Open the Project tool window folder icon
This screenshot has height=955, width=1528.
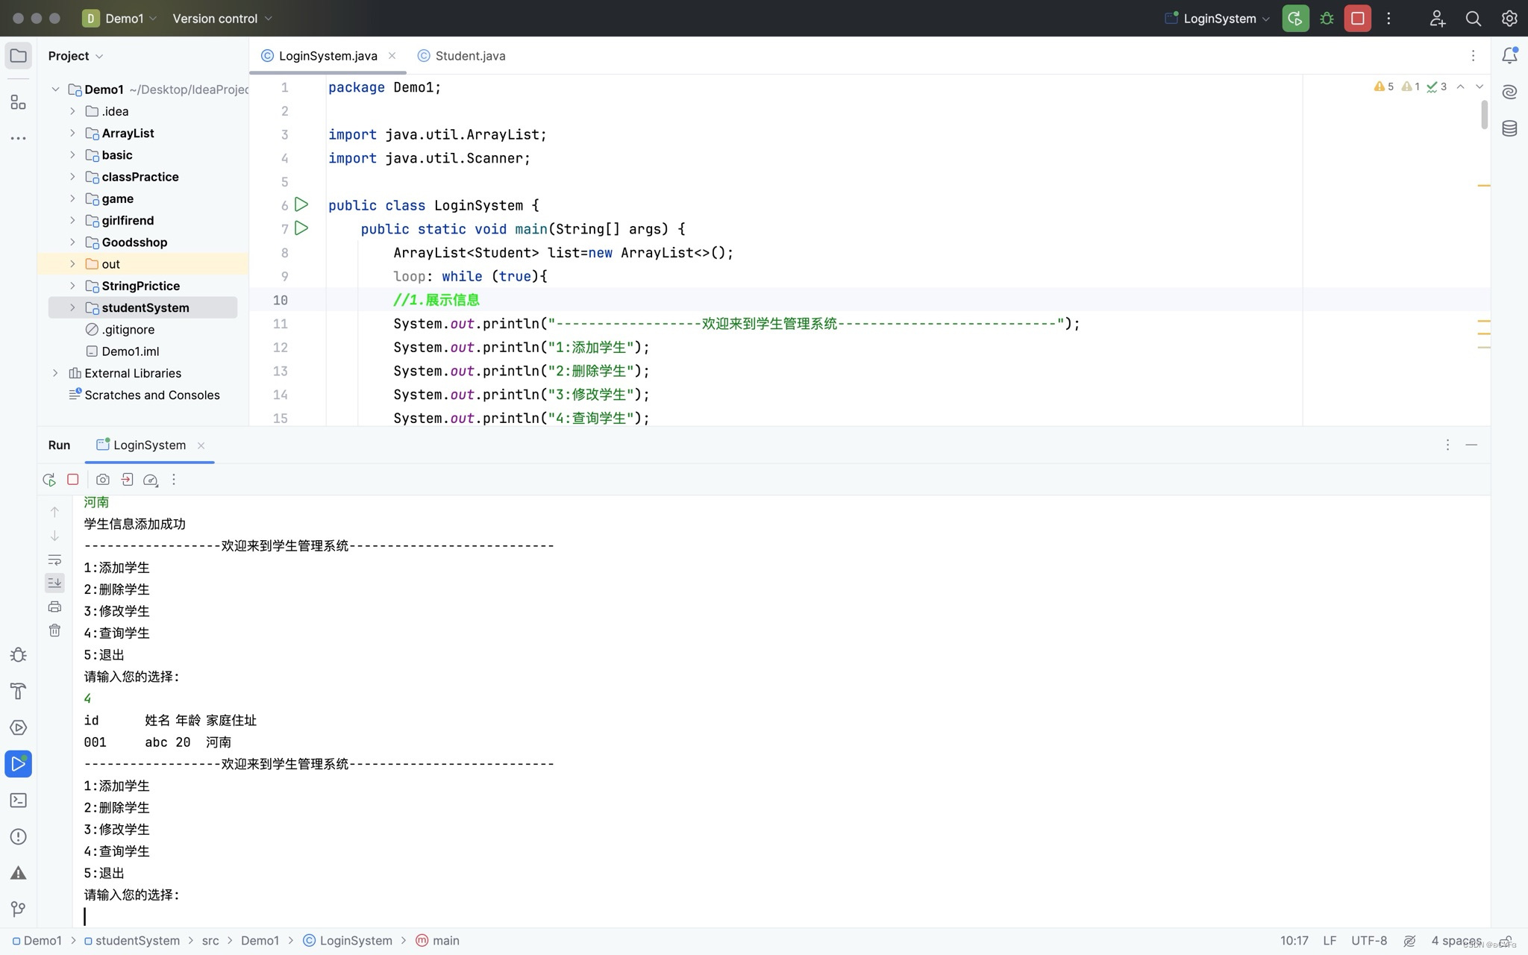point(19,56)
